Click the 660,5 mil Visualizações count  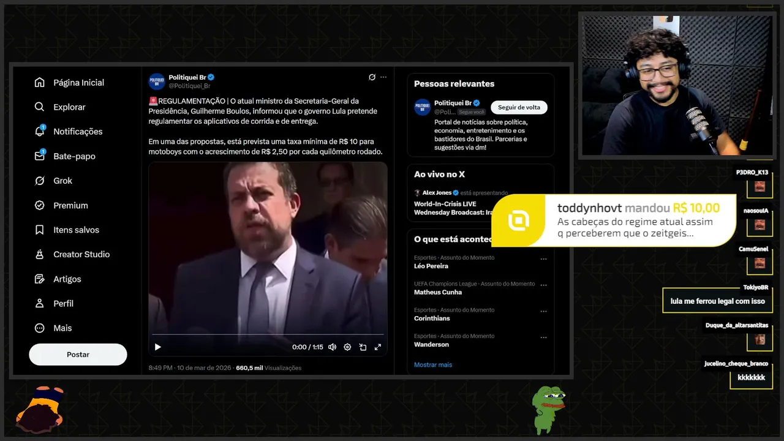[x=268, y=368]
